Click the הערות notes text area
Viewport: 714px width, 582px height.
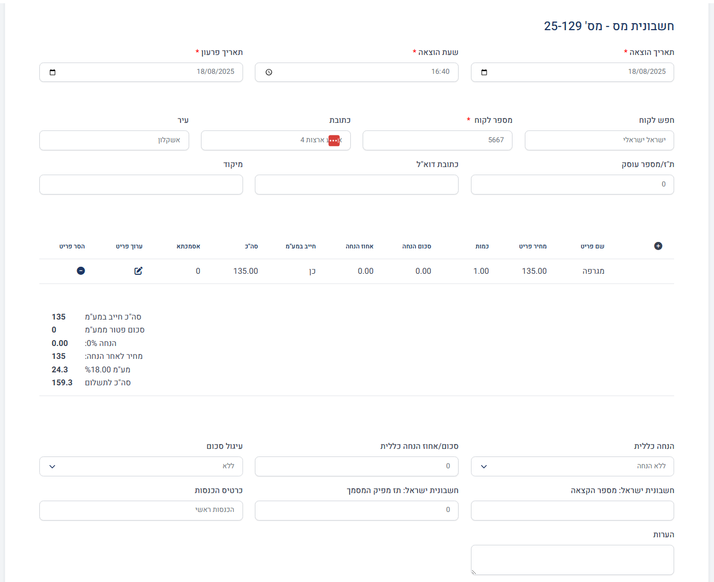click(572, 559)
